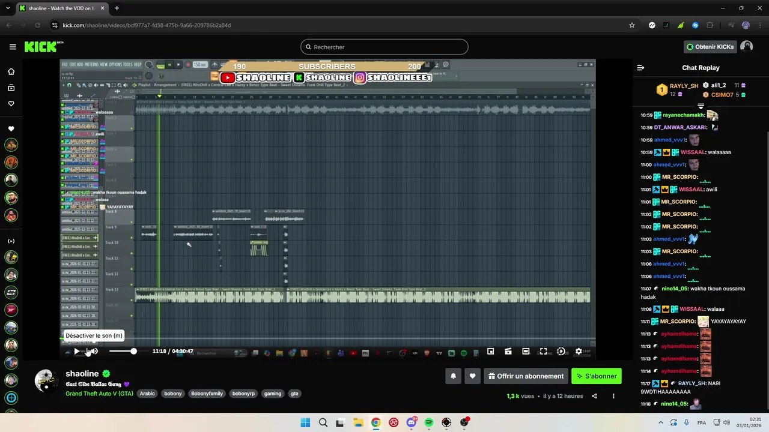Open the user profile avatar menu
This screenshot has height=432, width=769.
point(747,47)
